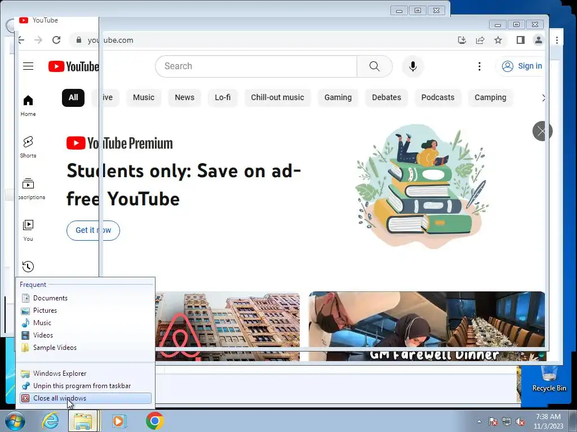Go back in Chrome navigation
The image size is (577, 432).
coord(21,40)
